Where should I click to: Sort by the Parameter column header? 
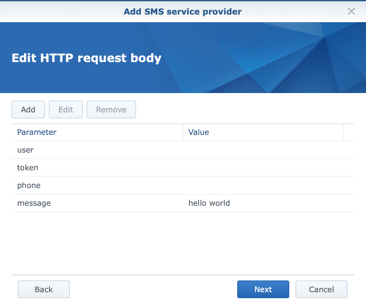tap(97, 132)
